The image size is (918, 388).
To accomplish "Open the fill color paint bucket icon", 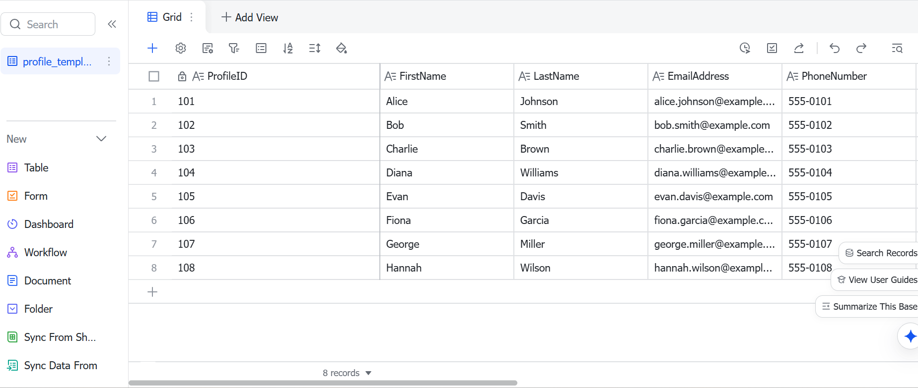I will tap(342, 48).
